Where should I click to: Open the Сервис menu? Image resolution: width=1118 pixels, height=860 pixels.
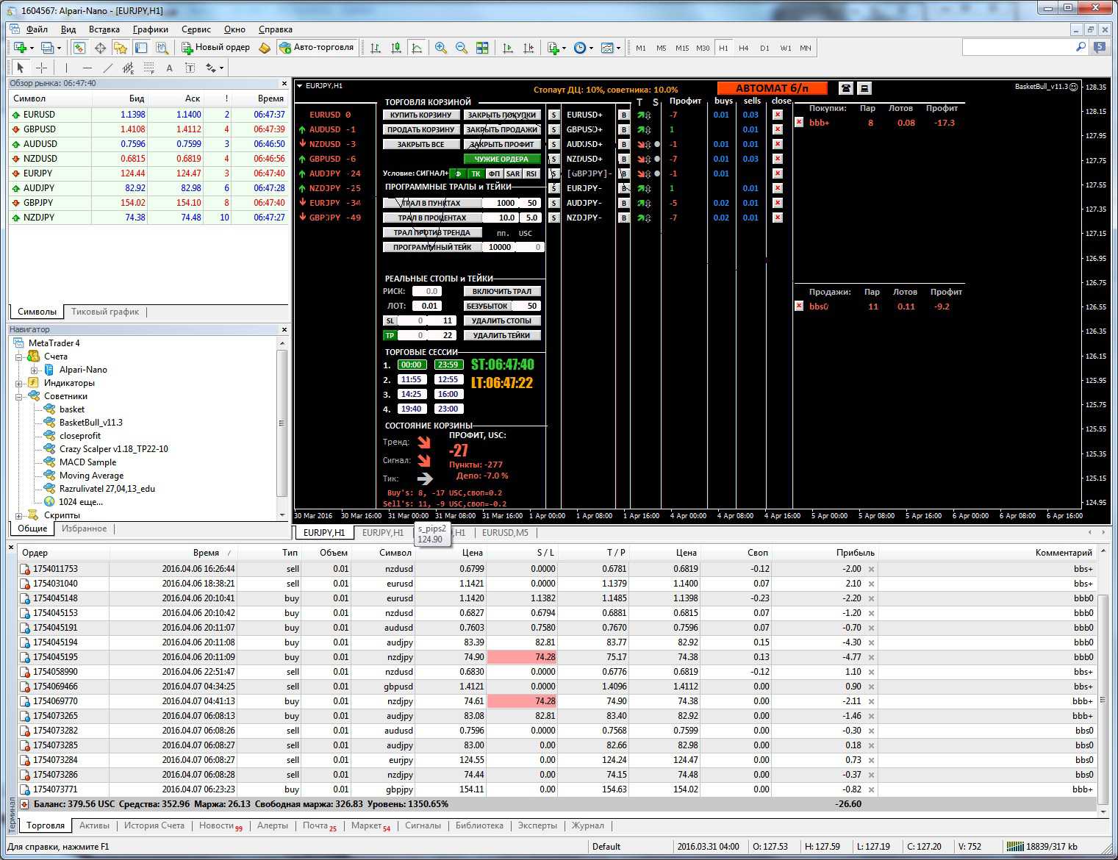coord(196,29)
